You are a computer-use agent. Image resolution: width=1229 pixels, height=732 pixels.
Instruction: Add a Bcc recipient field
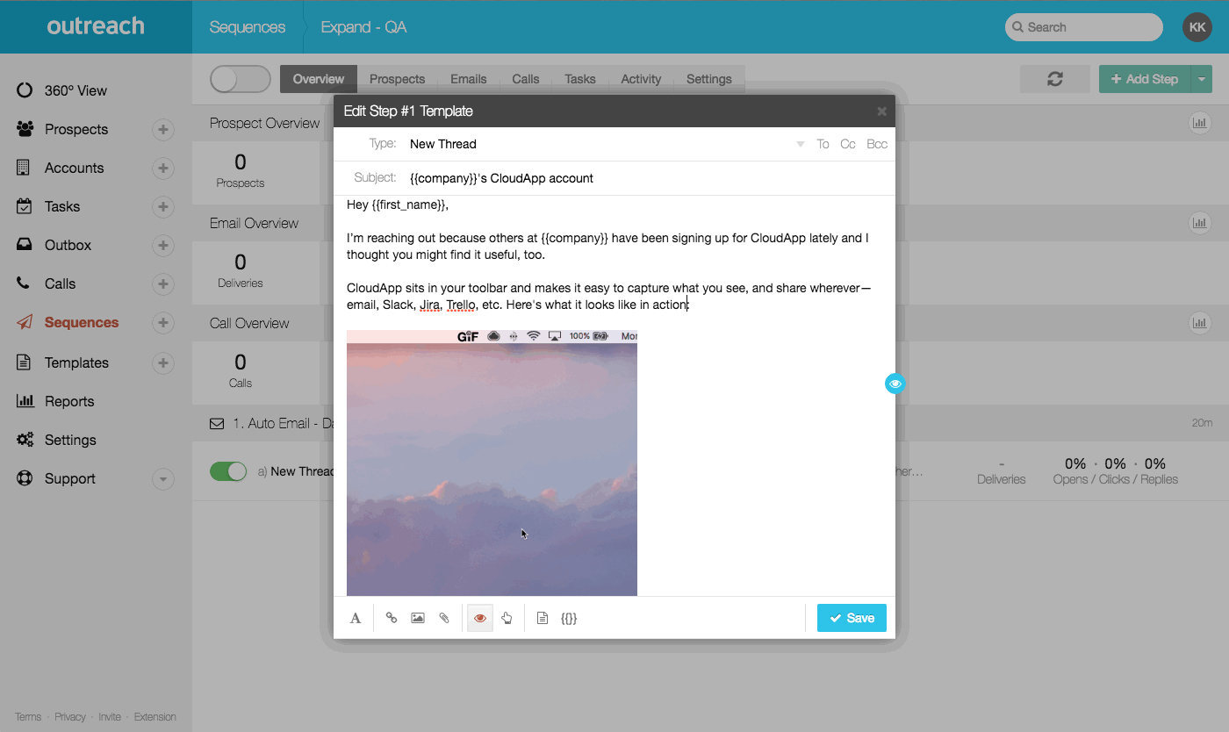click(877, 144)
